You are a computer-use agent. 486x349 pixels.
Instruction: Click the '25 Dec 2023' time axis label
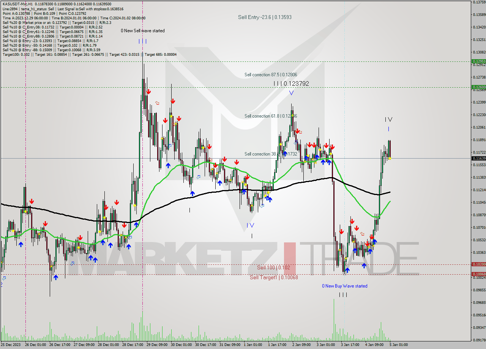click(x=11, y=345)
